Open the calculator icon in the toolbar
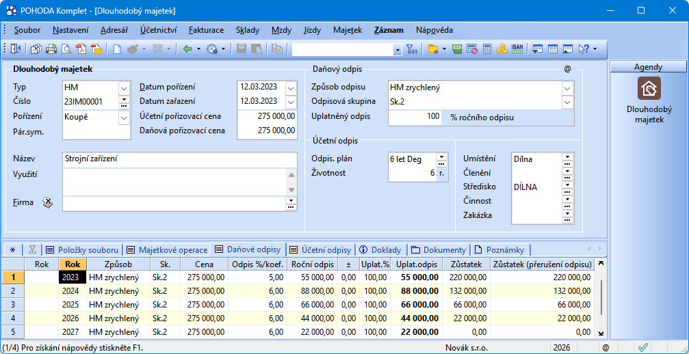Screen dimensions: 689x354 487,49
